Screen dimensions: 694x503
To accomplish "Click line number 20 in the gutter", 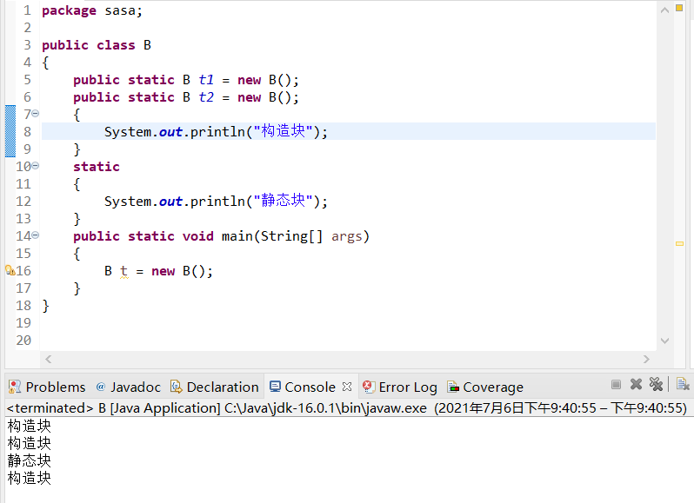I will pos(23,340).
